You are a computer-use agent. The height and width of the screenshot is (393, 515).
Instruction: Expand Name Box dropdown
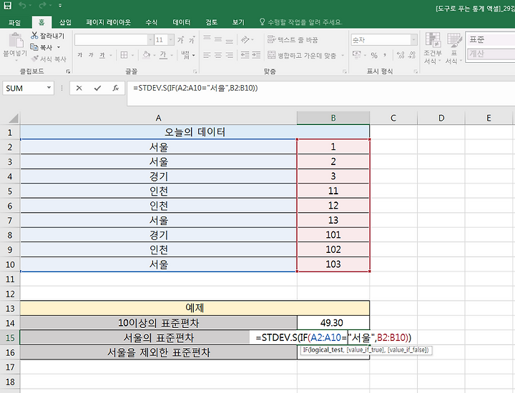49,88
